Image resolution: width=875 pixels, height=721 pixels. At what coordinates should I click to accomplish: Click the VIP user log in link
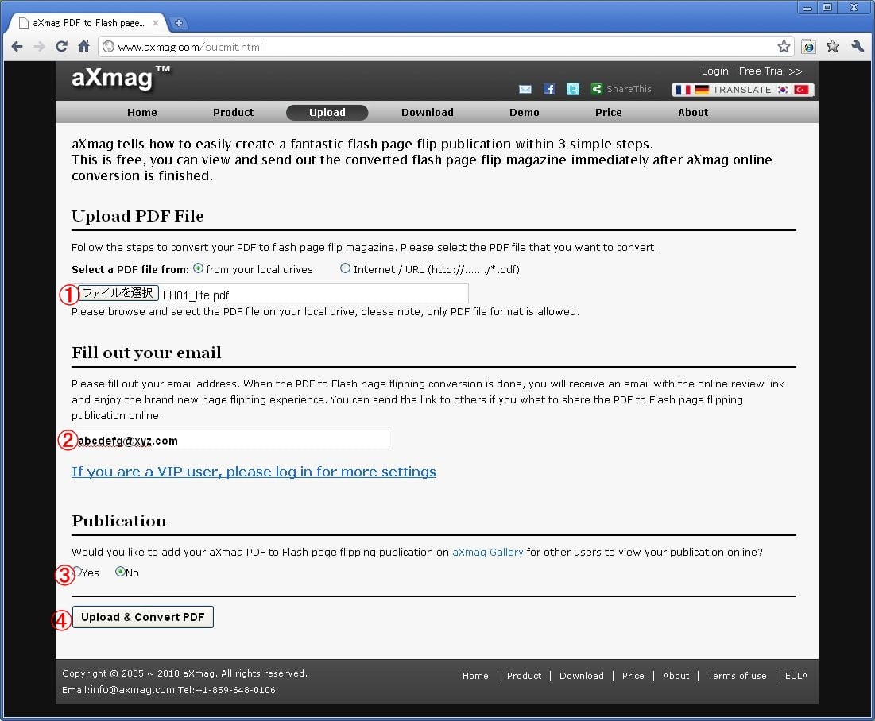coord(254,472)
